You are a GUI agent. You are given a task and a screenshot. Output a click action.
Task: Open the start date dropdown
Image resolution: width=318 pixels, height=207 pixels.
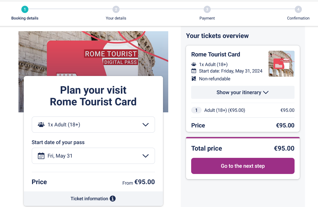[x=93, y=156]
